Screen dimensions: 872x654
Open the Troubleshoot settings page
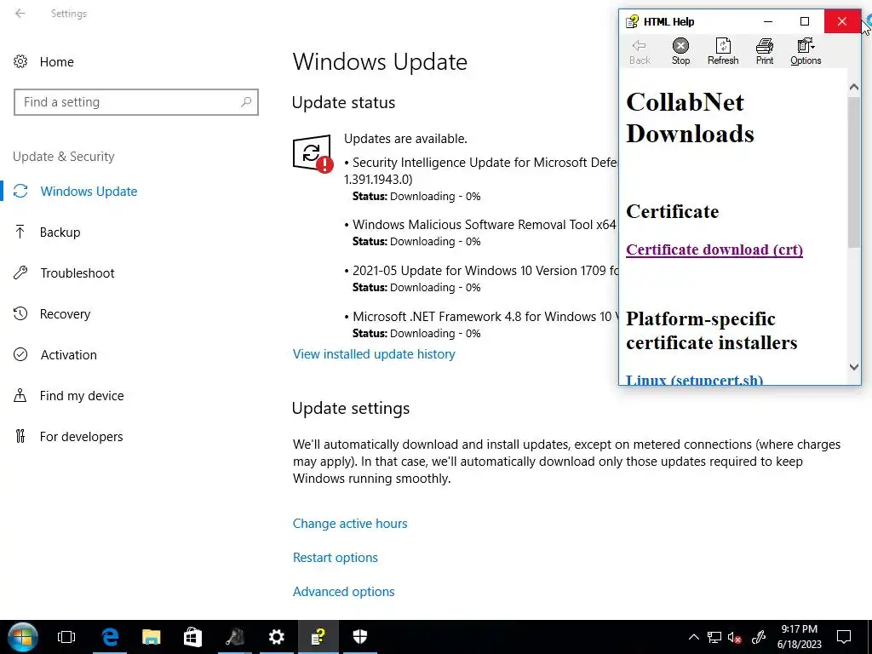point(77,273)
